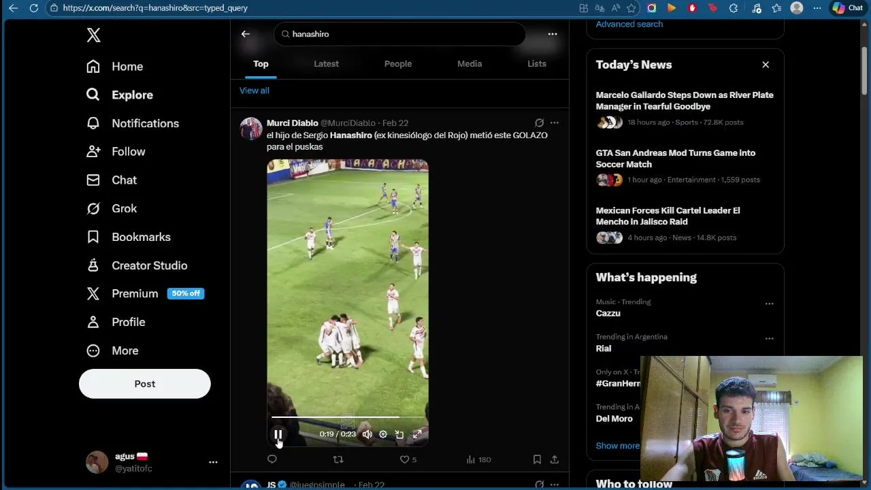Click the hanashiro search field
The image size is (871, 490).
point(399,34)
